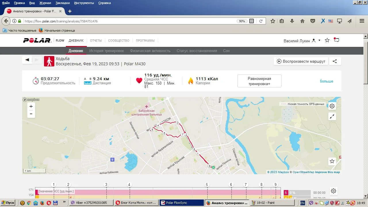Go to the browser home page icon
This screenshot has width=368, height=207.
click(x=302, y=21)
